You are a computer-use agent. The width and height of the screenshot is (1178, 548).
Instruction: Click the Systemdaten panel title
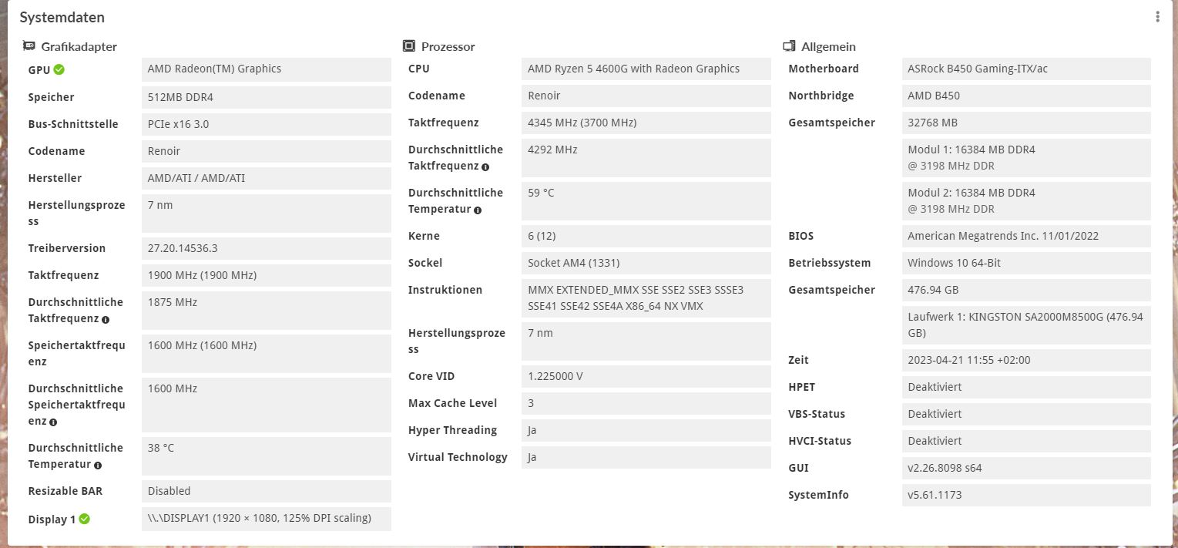[x=62, y=17]
